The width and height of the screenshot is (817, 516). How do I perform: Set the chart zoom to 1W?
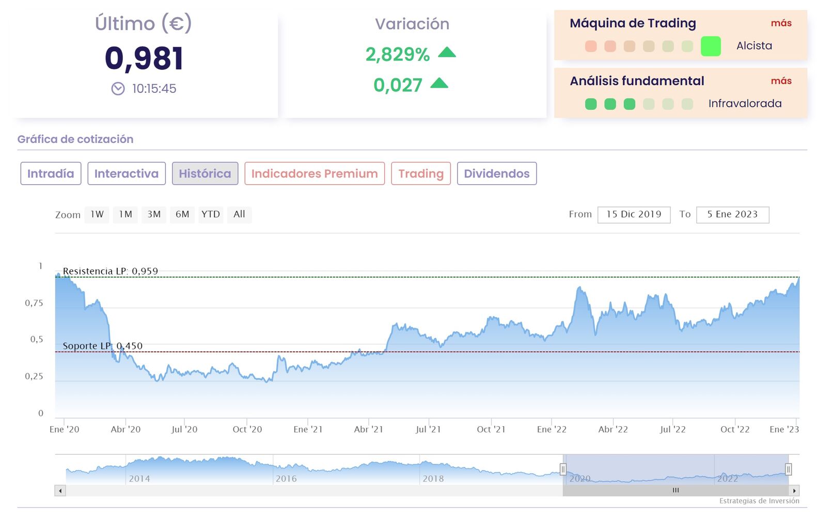pos(97,214)
